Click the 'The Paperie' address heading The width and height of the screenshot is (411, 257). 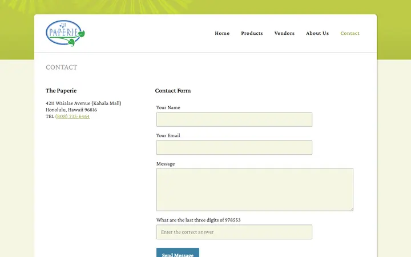click(x=61, y=91)
